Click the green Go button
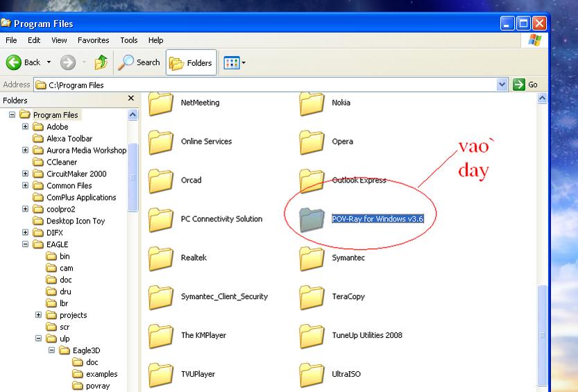 (525, 85)
